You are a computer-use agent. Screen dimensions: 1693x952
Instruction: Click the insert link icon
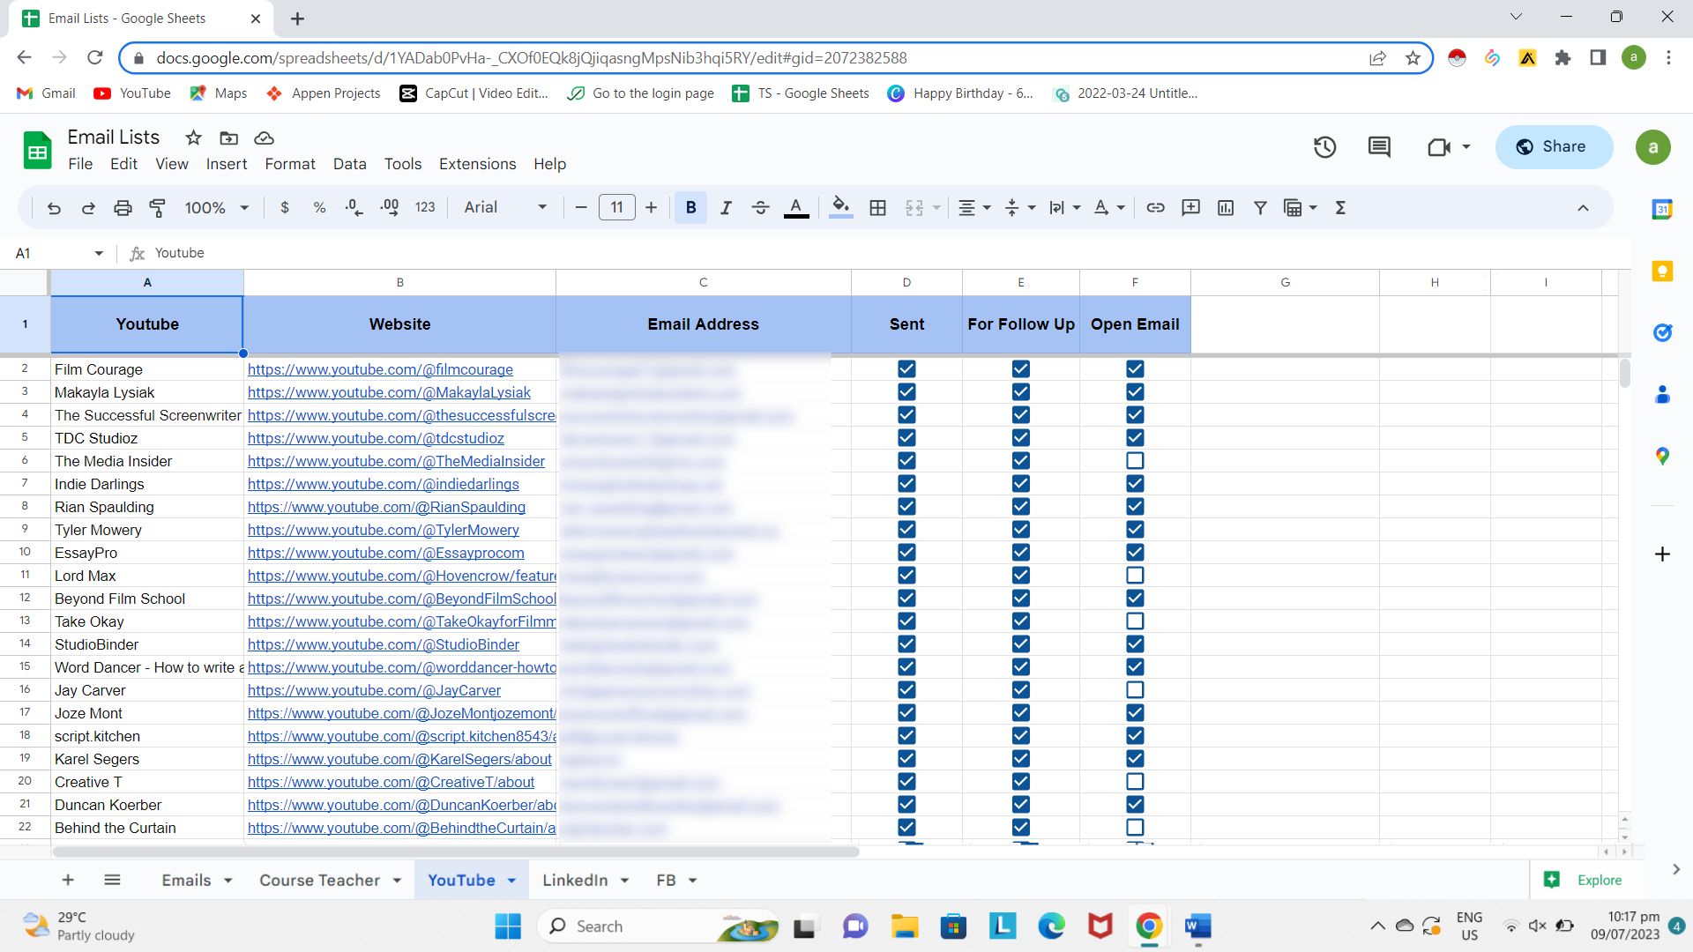click(1155, 208)
